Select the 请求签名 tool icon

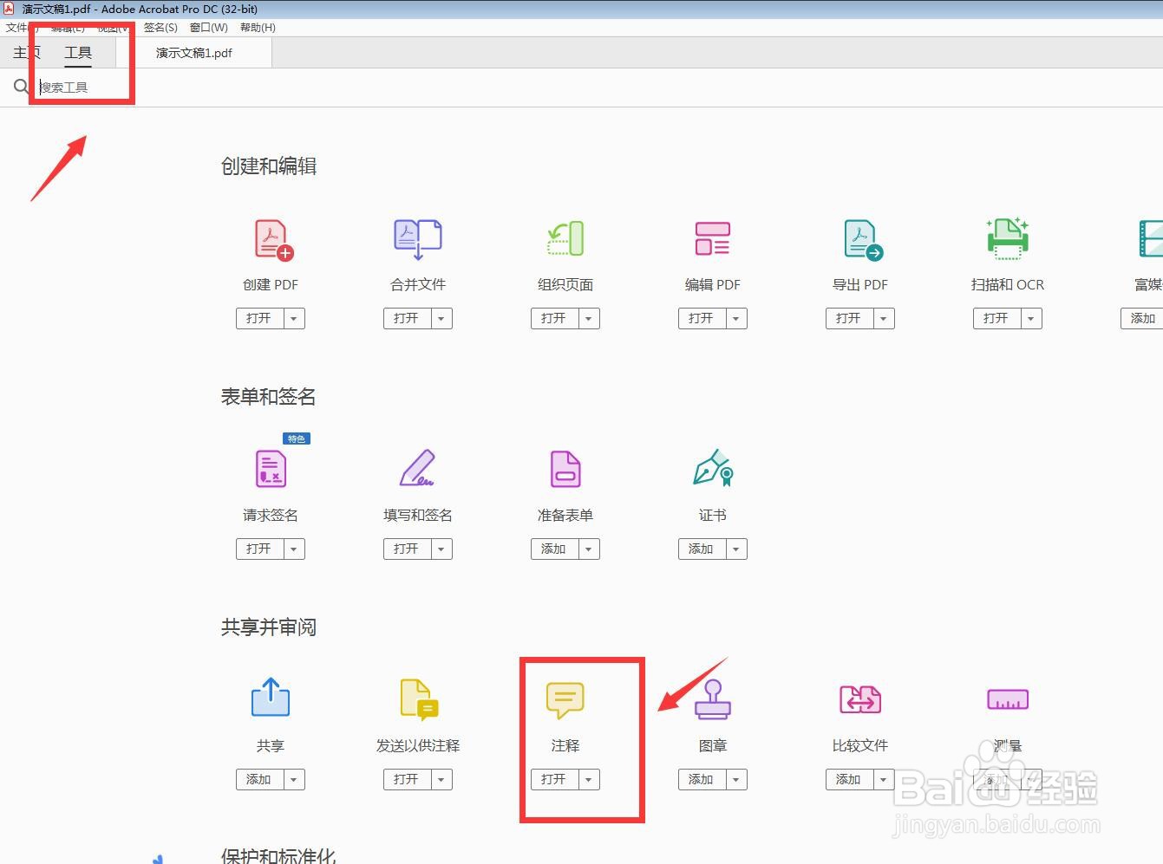[270, 469]
